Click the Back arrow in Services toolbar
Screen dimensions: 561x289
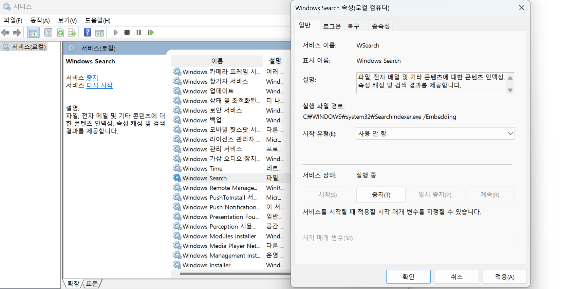(x=5, y=33)
